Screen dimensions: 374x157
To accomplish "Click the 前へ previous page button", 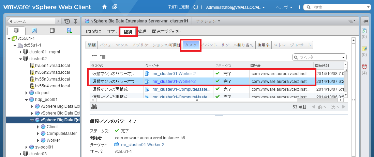I will tap(319, 107).
